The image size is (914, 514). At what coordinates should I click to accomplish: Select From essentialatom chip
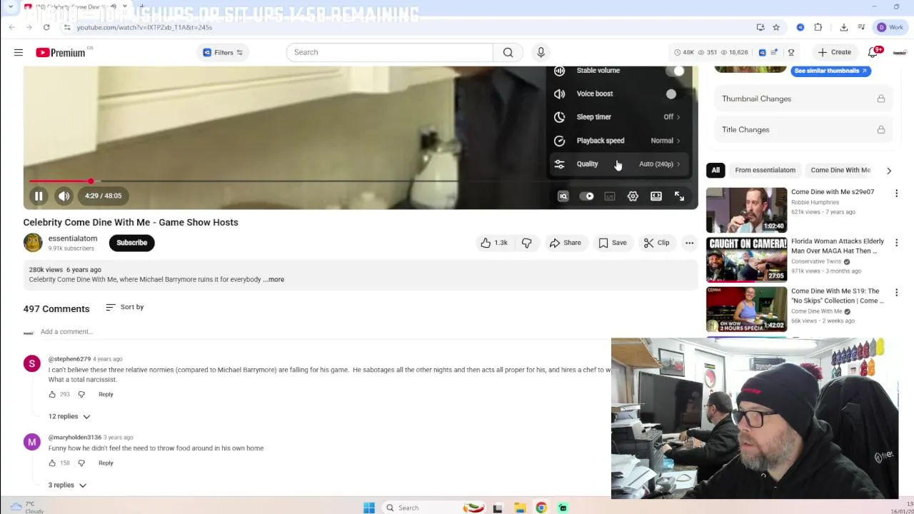765,170
